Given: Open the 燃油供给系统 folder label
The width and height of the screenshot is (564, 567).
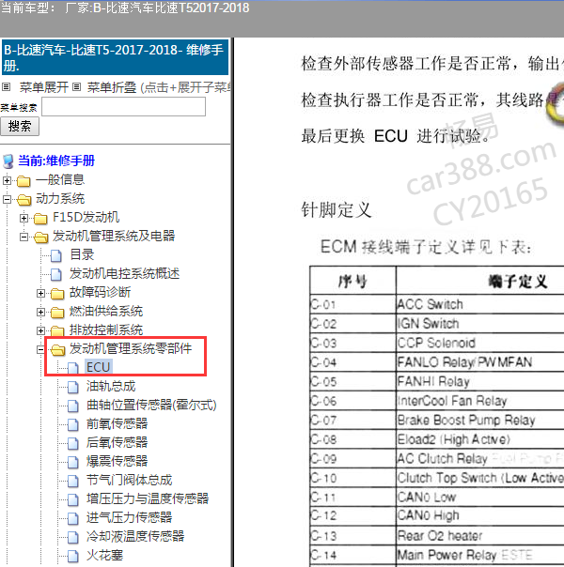Looking at the screenshot, I should (106, 312).
